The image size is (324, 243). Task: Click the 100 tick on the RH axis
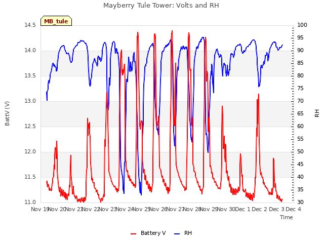pos(302,25)
